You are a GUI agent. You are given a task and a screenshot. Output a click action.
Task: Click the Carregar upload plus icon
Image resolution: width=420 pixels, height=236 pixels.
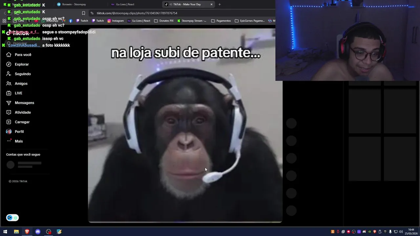point(9,122)
